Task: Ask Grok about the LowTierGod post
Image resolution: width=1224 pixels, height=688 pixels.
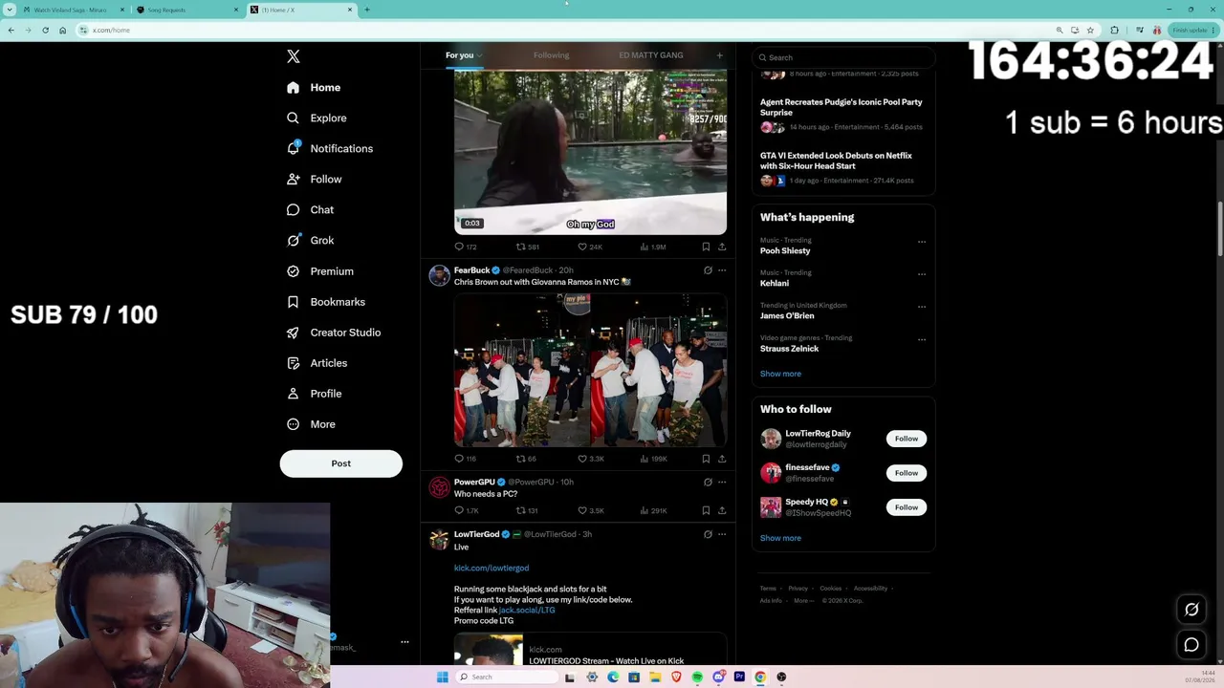Action: point(708,534)
